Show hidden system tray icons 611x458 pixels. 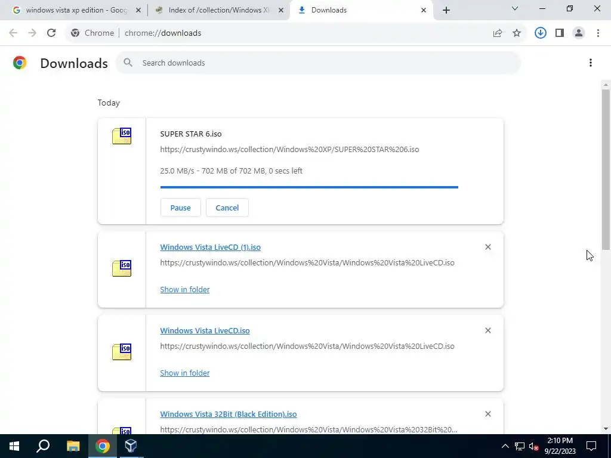(x=505, y=446)
